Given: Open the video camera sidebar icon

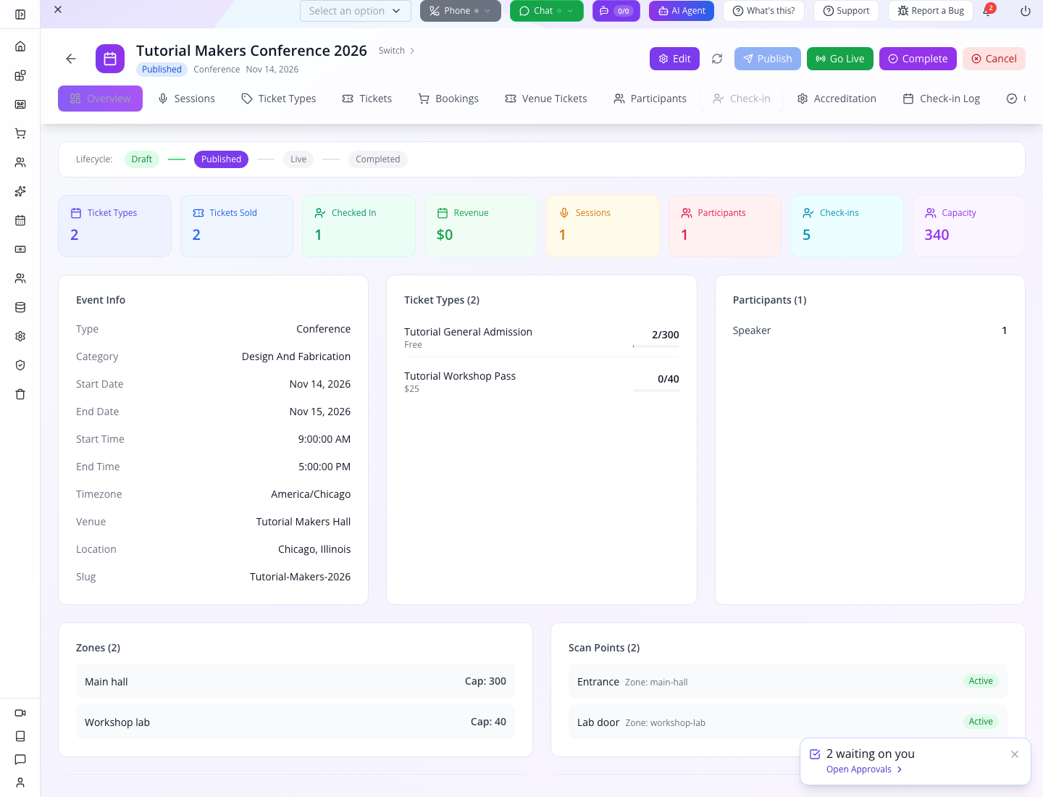Looking at the screenshot, I should 20,713.
